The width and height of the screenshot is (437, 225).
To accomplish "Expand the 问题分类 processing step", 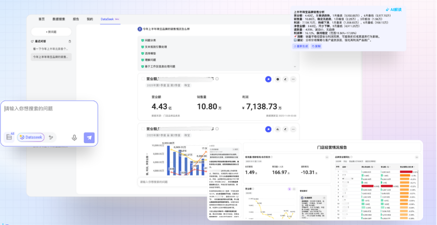I will coord(150,40).
